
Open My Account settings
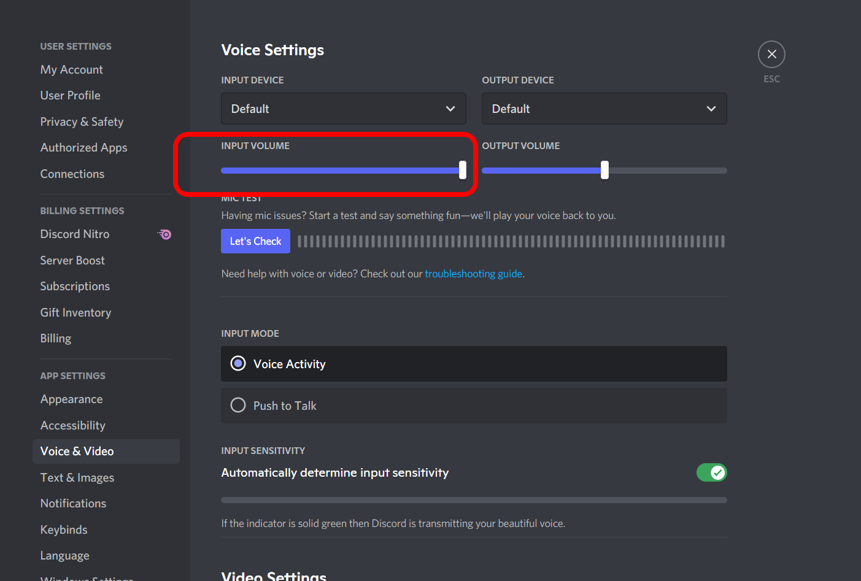72,70
